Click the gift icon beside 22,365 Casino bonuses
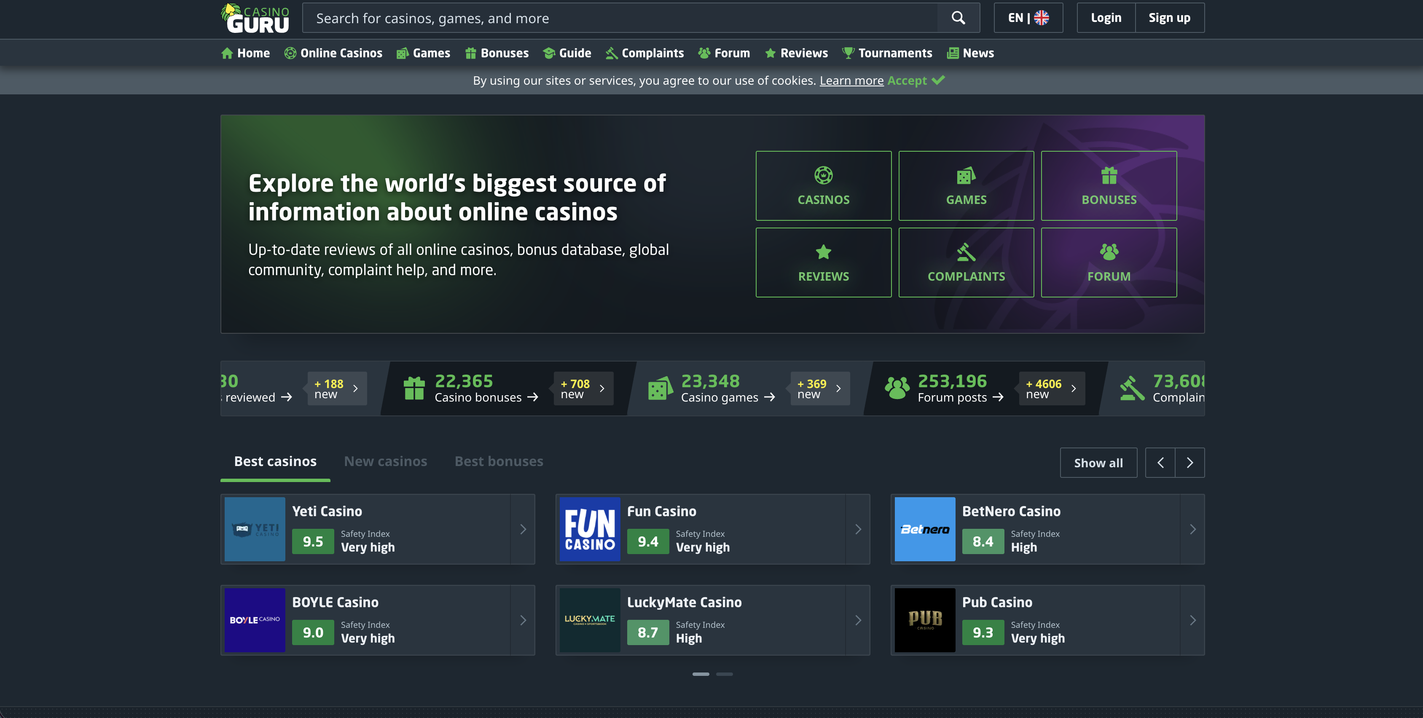The height and width of the screenshot is (718, 1423). 414,388
